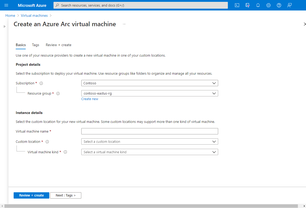Click the search magnifier icon

pos(57,5)
